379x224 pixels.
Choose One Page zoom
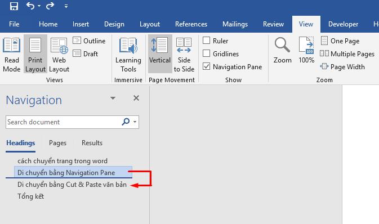[340, 41]
